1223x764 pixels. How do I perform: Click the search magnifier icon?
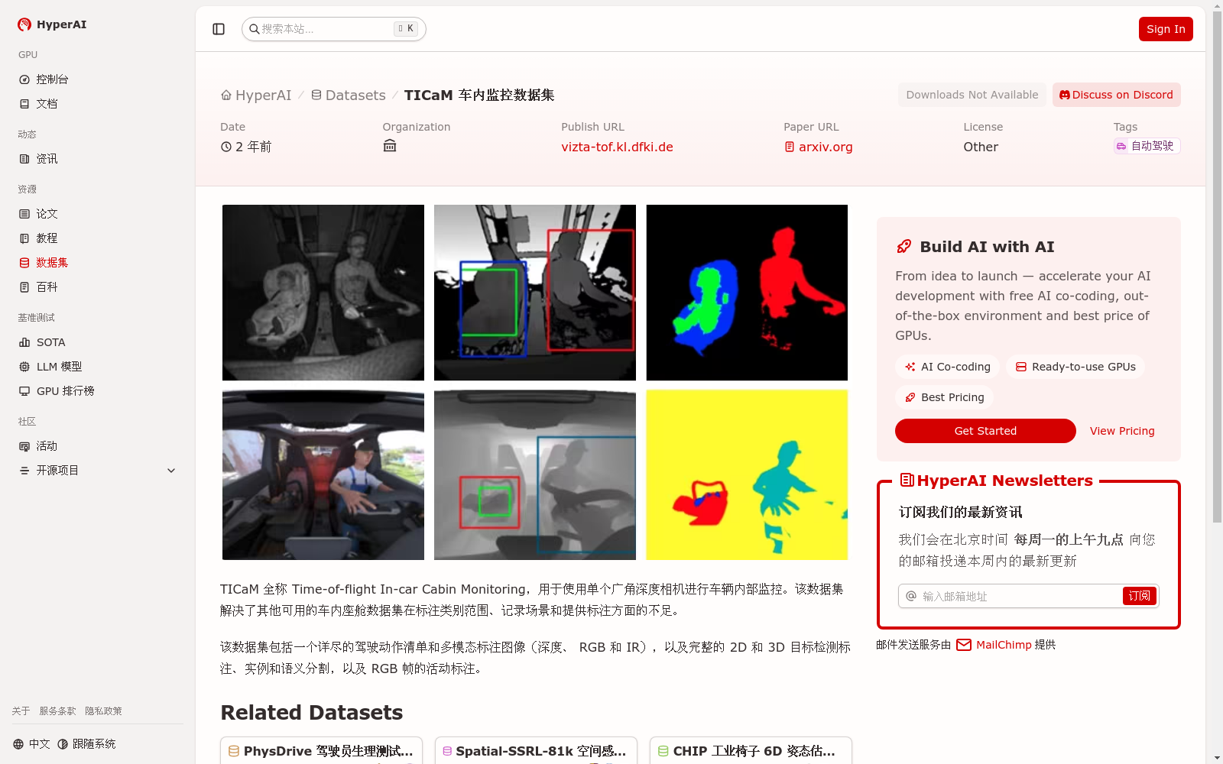tap(255, 29)
